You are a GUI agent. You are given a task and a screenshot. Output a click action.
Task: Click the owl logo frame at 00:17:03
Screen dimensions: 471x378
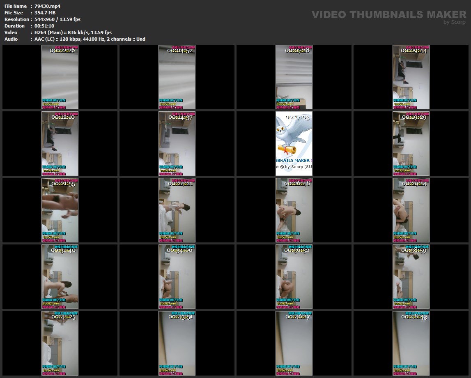coord(294,143)
